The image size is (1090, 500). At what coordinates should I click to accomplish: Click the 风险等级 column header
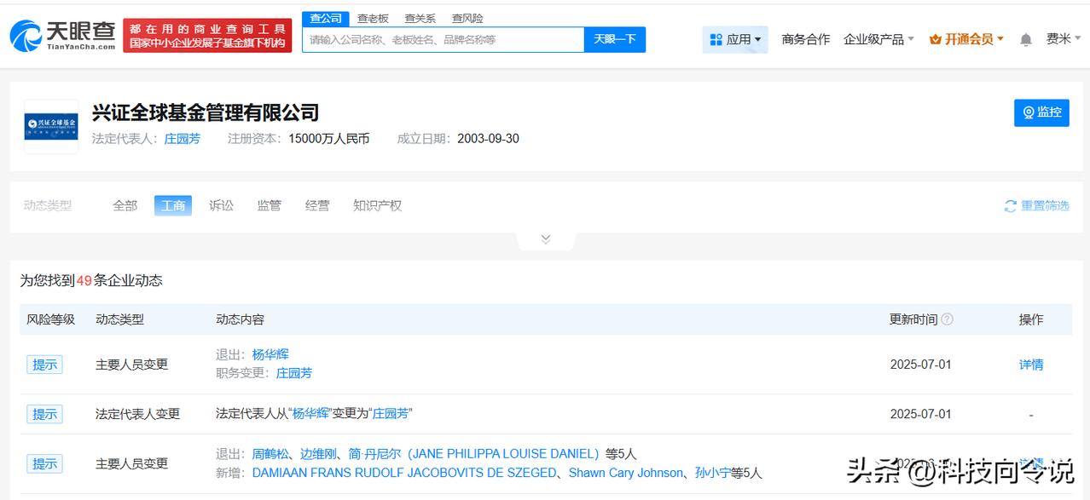pyautogui.click(x=51, y=319)
